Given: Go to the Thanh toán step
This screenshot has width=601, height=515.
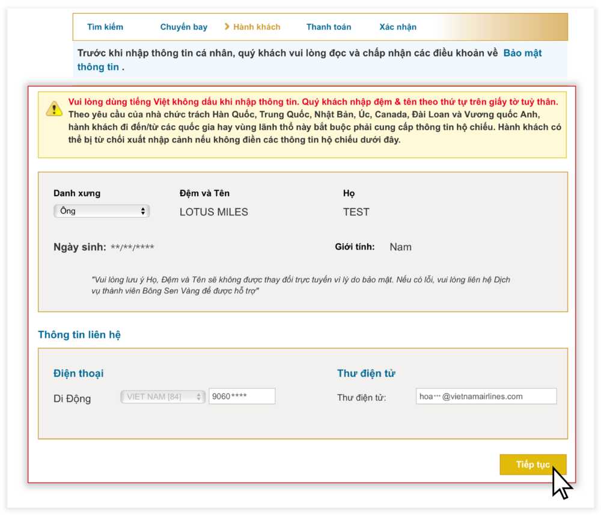Looking at the screenshot, I should pyautogui.click(x=329, y=26).
